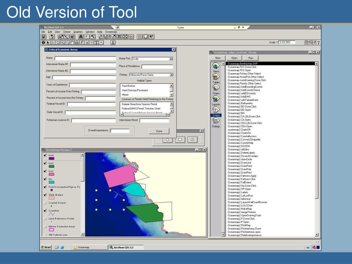Open the Tables icon in project window

tap(216, 77)
